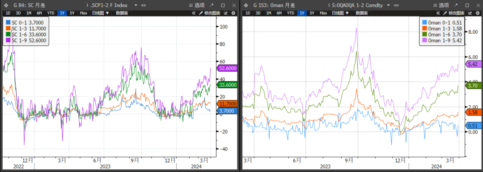Select the 5Y range in the Oman chart
The height and width of the screenshot is (172, 483).
[x=312, y=13]
